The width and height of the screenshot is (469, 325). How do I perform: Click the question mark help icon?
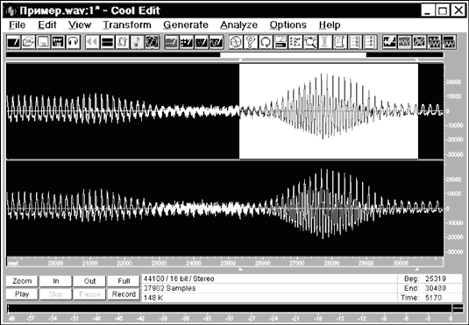(x=251, y=42)
